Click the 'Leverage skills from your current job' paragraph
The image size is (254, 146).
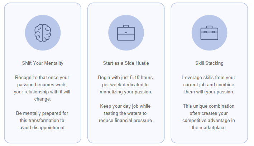click(x=209, y=84)
